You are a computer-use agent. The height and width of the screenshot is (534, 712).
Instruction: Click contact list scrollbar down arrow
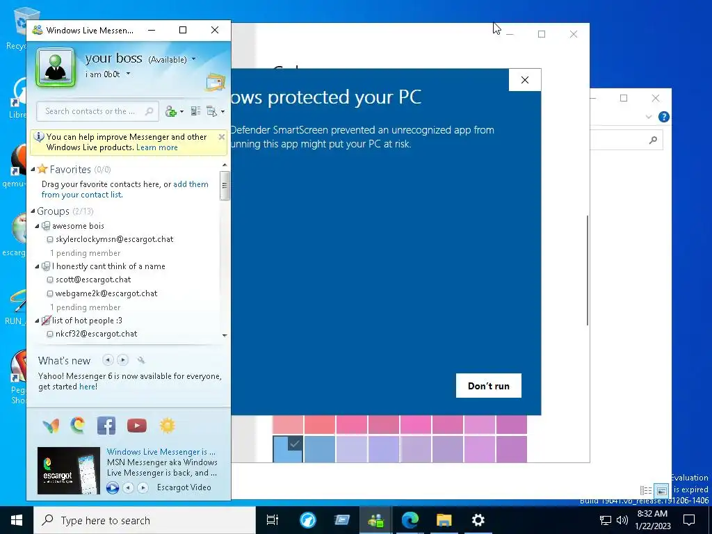[x=225, y=336]
